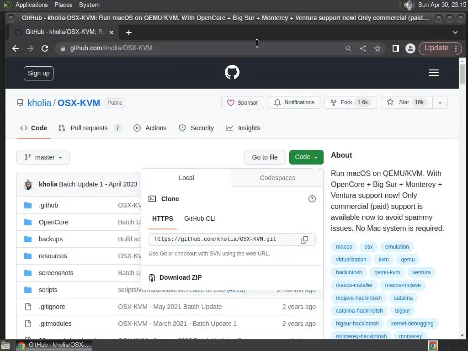Open the Applications menu
Image resolution: width=468 pixels, height=351 pixels.
point(32,5)
